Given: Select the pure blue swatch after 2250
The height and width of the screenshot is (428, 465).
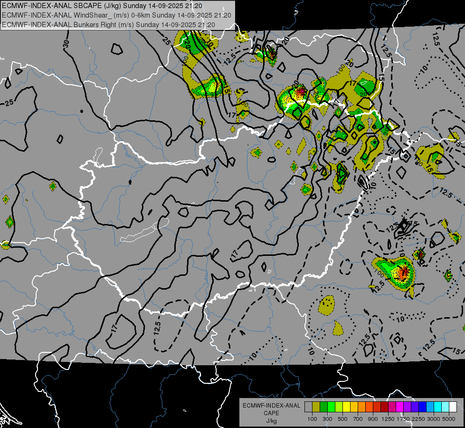Looking at the screenshot, I should pos(423,407).
